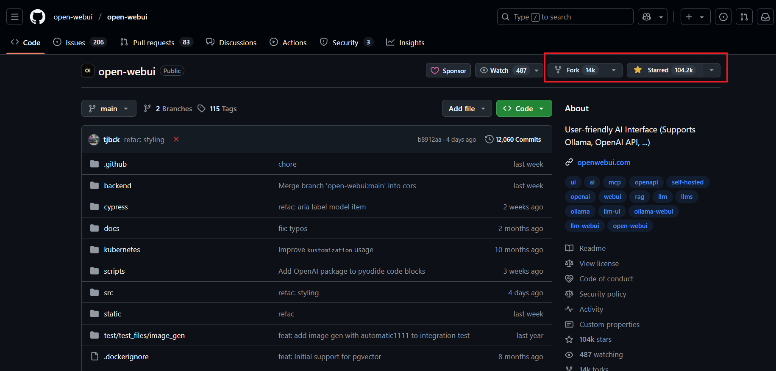
Task: Select the mcp topic tag
Action: 615,182
